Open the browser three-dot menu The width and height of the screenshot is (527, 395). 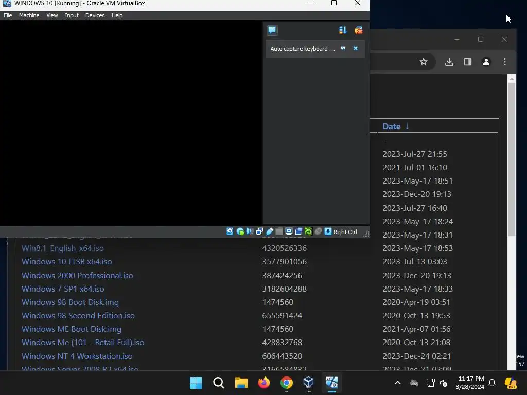(x=504, y=62)
